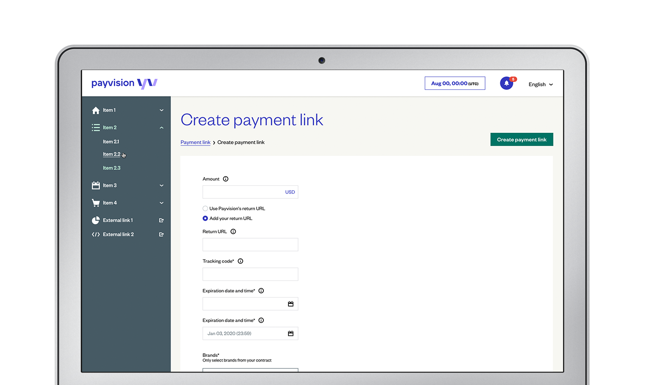Click the code brackets icon for External link 2
654x385 pixels.
96,234
